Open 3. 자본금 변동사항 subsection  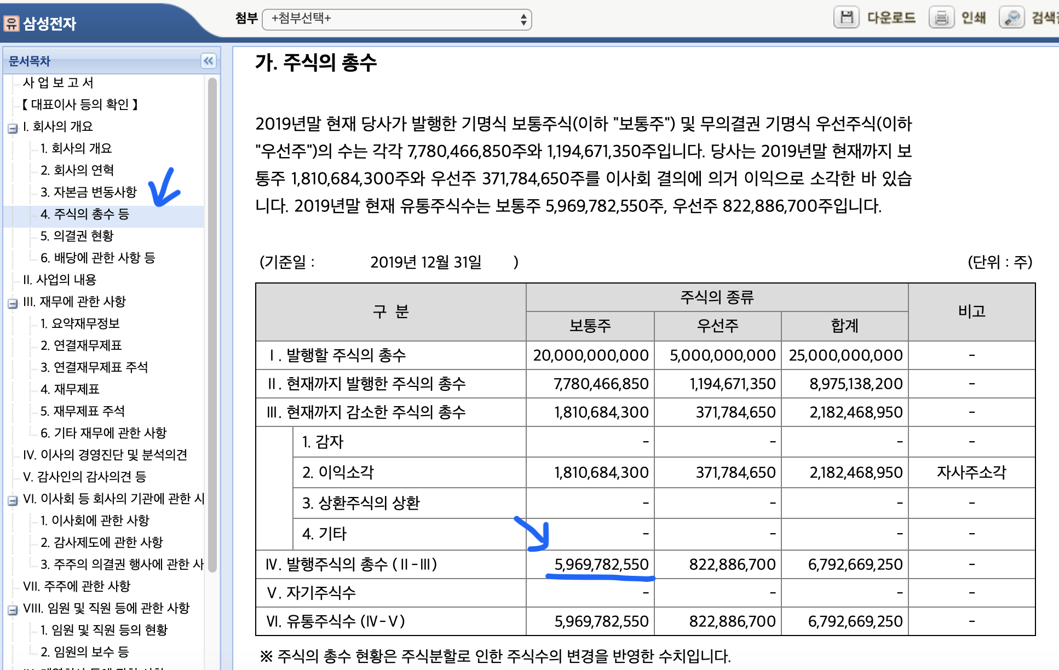click(89, 192)
